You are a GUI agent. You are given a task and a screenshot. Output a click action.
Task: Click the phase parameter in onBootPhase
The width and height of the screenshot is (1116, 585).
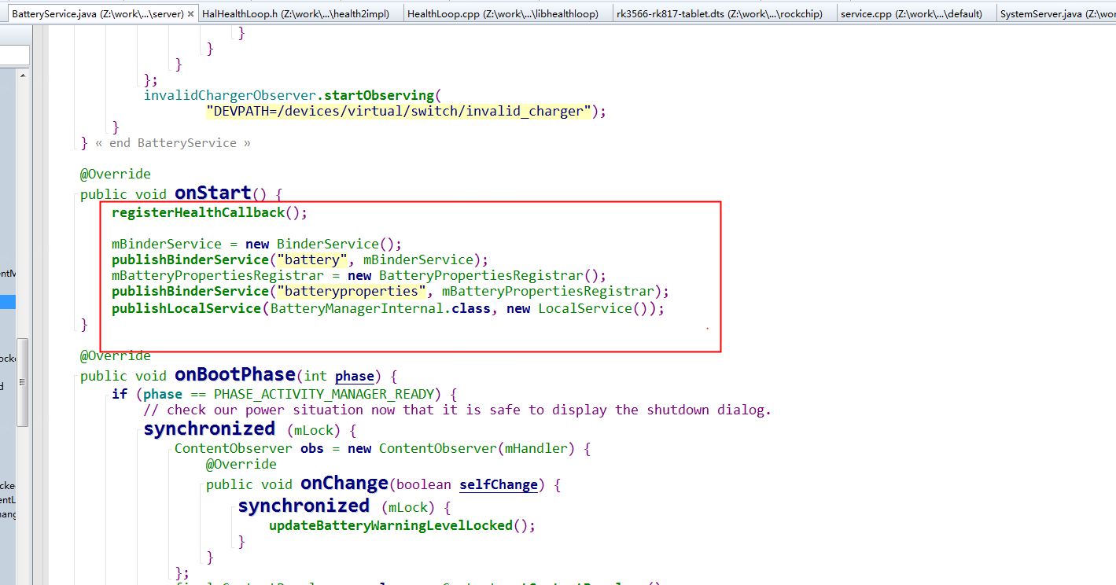355,377
